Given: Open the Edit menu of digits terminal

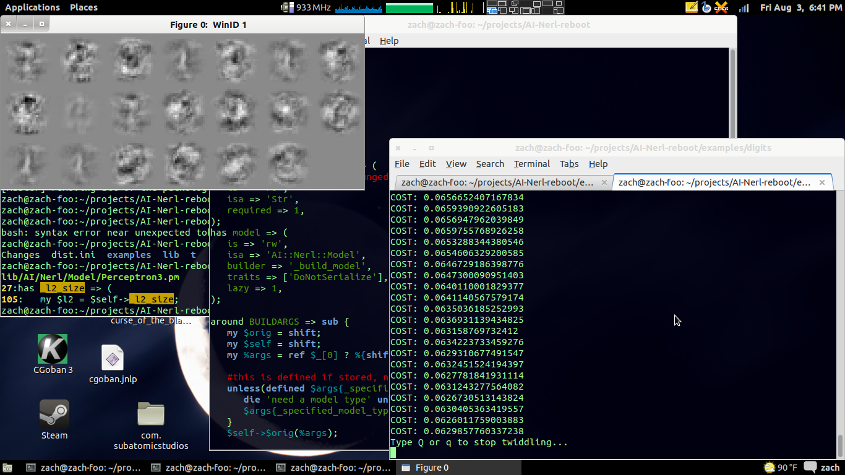Looking at the screenshot, I should 427,164.
